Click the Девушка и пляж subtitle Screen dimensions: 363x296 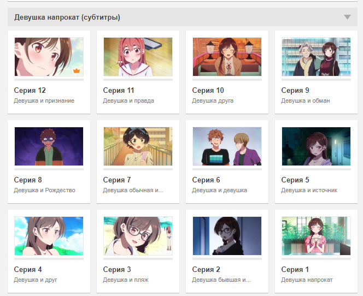pyautogui.click(x=126, y=280)
